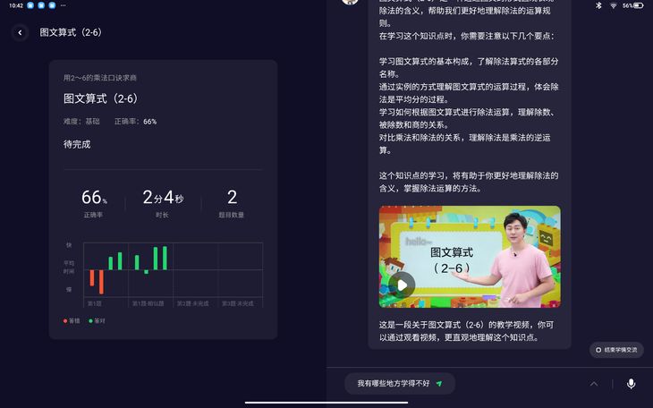
Task: Send the suggested question with the green arrow
Action: 439,384
